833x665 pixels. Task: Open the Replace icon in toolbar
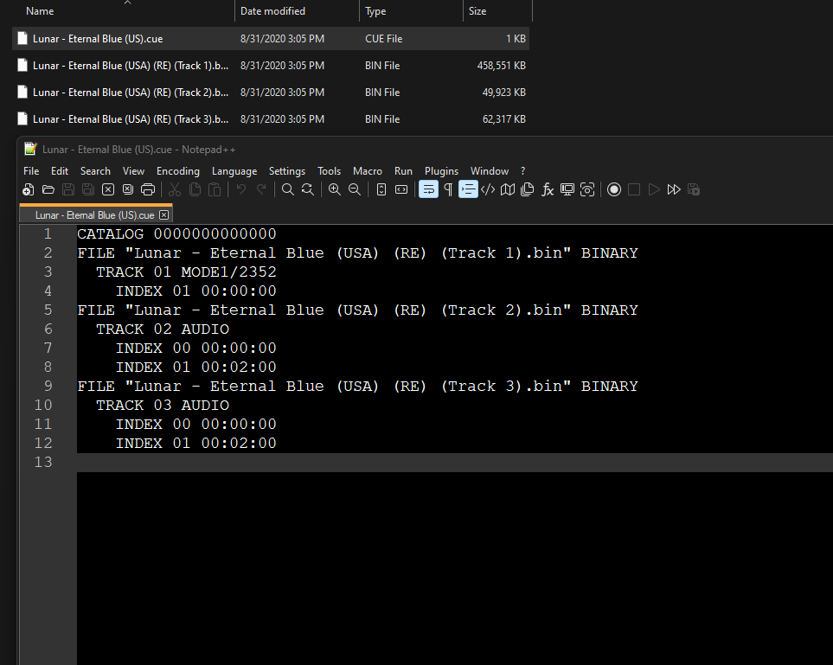308,189
